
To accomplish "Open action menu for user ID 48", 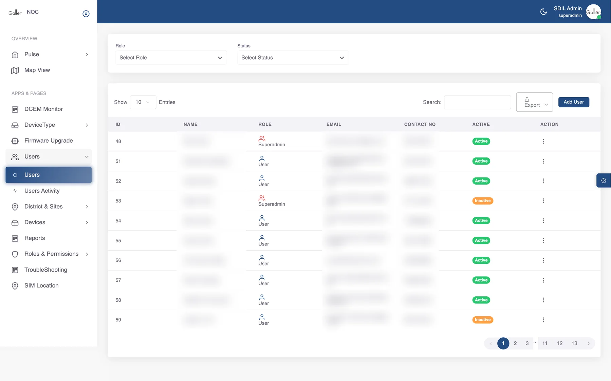I will click(x=543, y=141).
